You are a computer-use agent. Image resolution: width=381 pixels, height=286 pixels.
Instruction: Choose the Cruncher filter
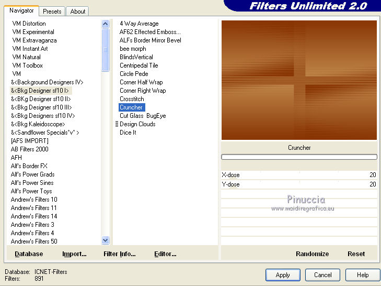pos(131,107)
